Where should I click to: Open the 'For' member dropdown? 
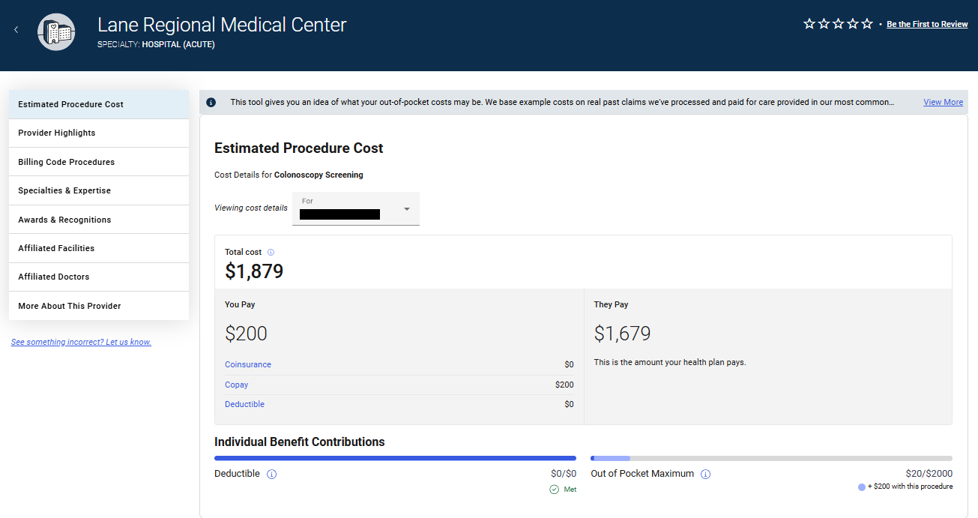(x=355, y=208)
